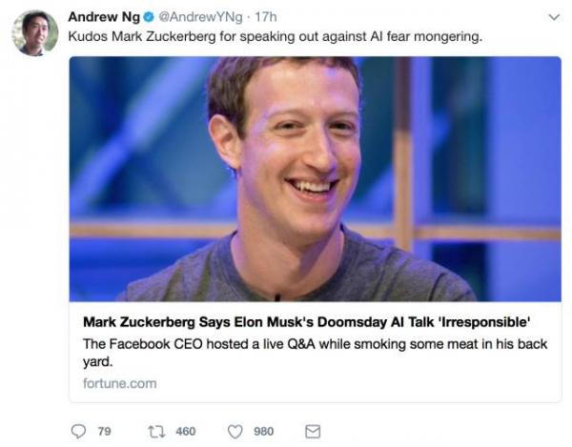Click the 79 replies count
The image size is (572, 447).
coord(105,432)
